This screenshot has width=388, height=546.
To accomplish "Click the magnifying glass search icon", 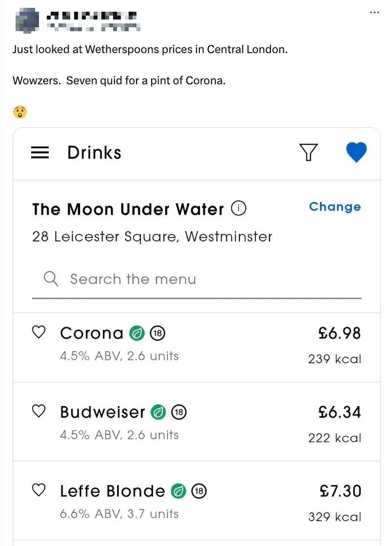I will click(51, 279).
